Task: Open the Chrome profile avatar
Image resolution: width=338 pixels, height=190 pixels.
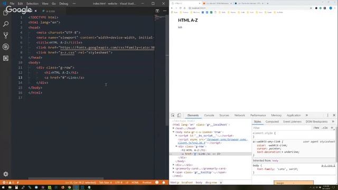Action: [x=331, y=8]
